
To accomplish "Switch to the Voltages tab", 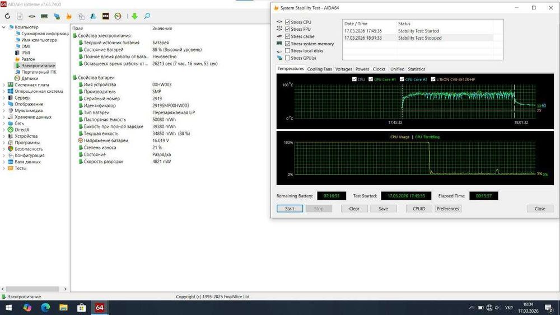I will [344, 69].
